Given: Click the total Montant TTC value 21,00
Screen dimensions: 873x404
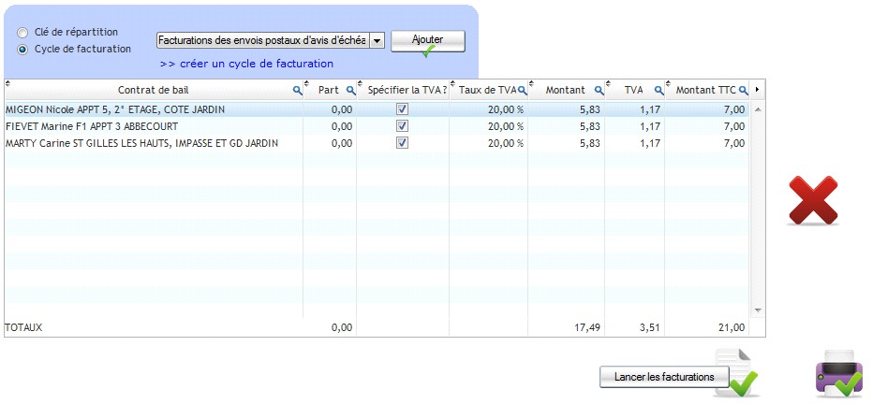Looking at the screenshot, I should pos(732,328).
